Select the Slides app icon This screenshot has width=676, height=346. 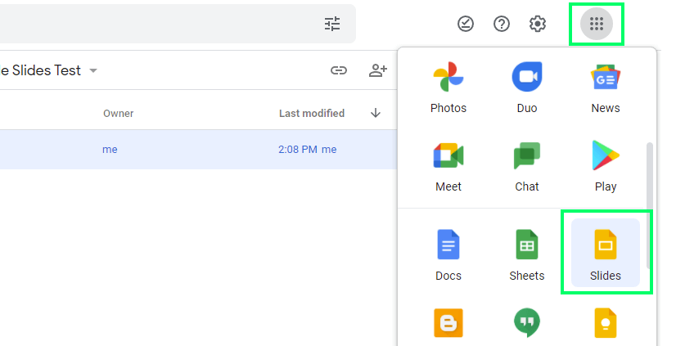pyautogui.click(x=605, y=254)
